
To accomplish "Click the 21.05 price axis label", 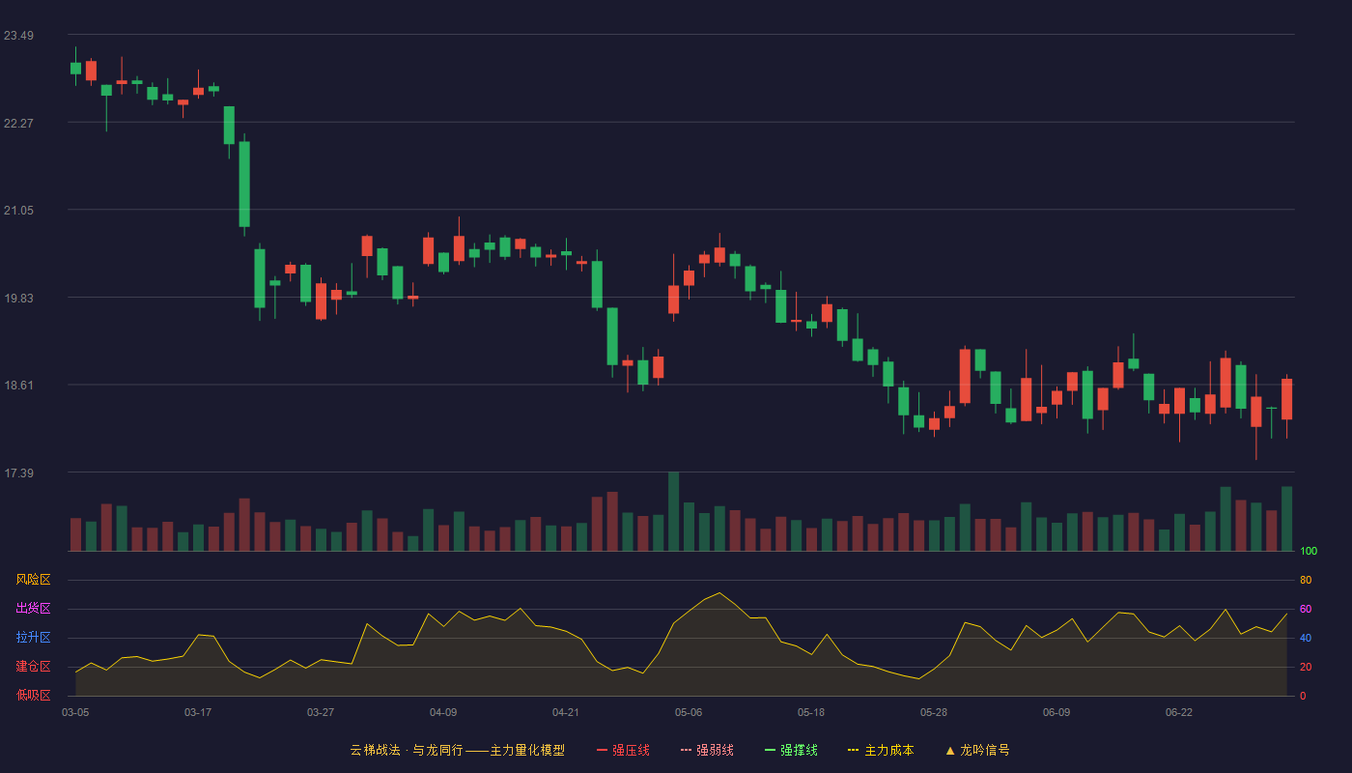I will (18, 211).
